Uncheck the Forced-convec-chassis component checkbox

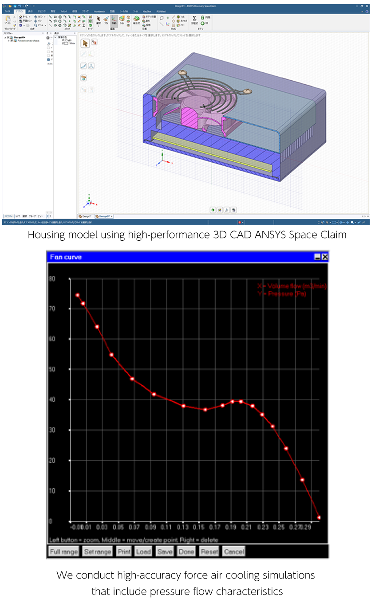point(11,40)
